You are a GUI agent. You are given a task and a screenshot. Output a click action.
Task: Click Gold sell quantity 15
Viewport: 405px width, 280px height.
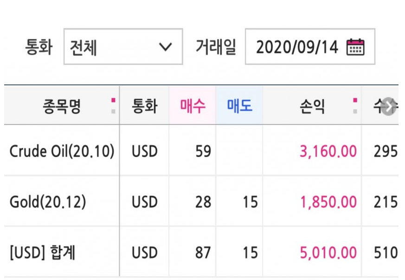tap(251, 202)
